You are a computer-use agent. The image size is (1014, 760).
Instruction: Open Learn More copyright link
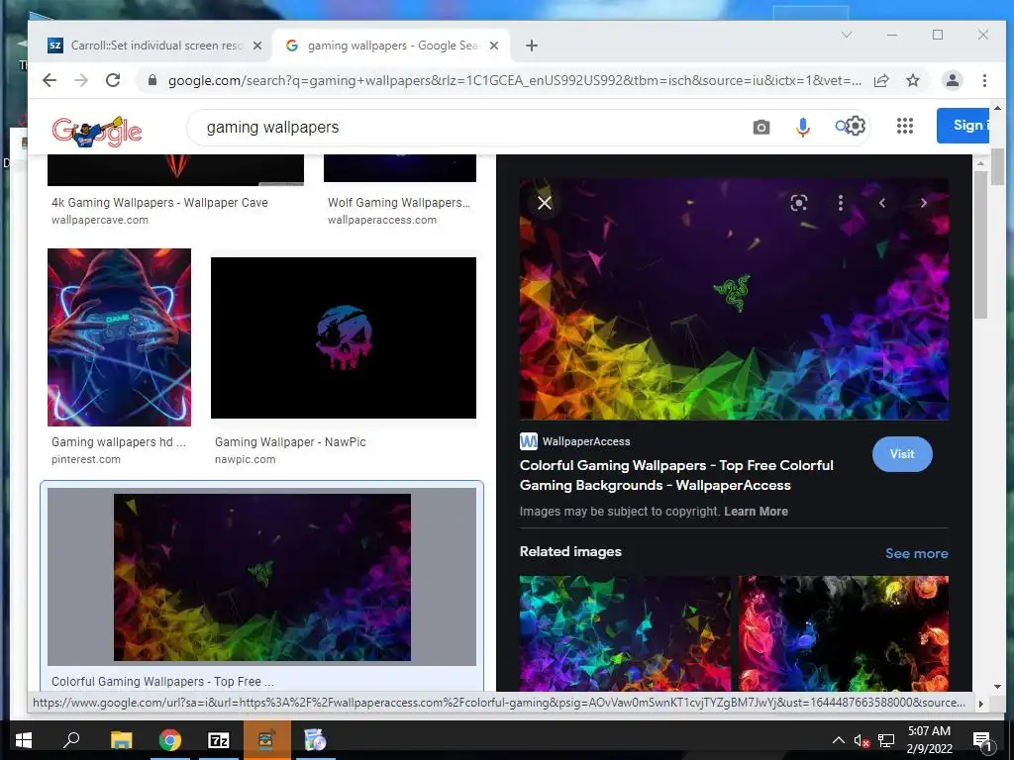pos(756,512)
